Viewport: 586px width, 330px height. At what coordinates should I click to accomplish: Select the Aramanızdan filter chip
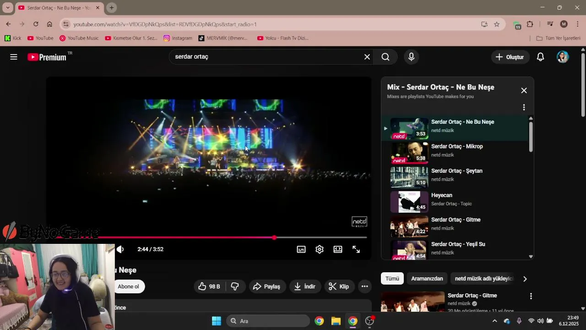427,279
